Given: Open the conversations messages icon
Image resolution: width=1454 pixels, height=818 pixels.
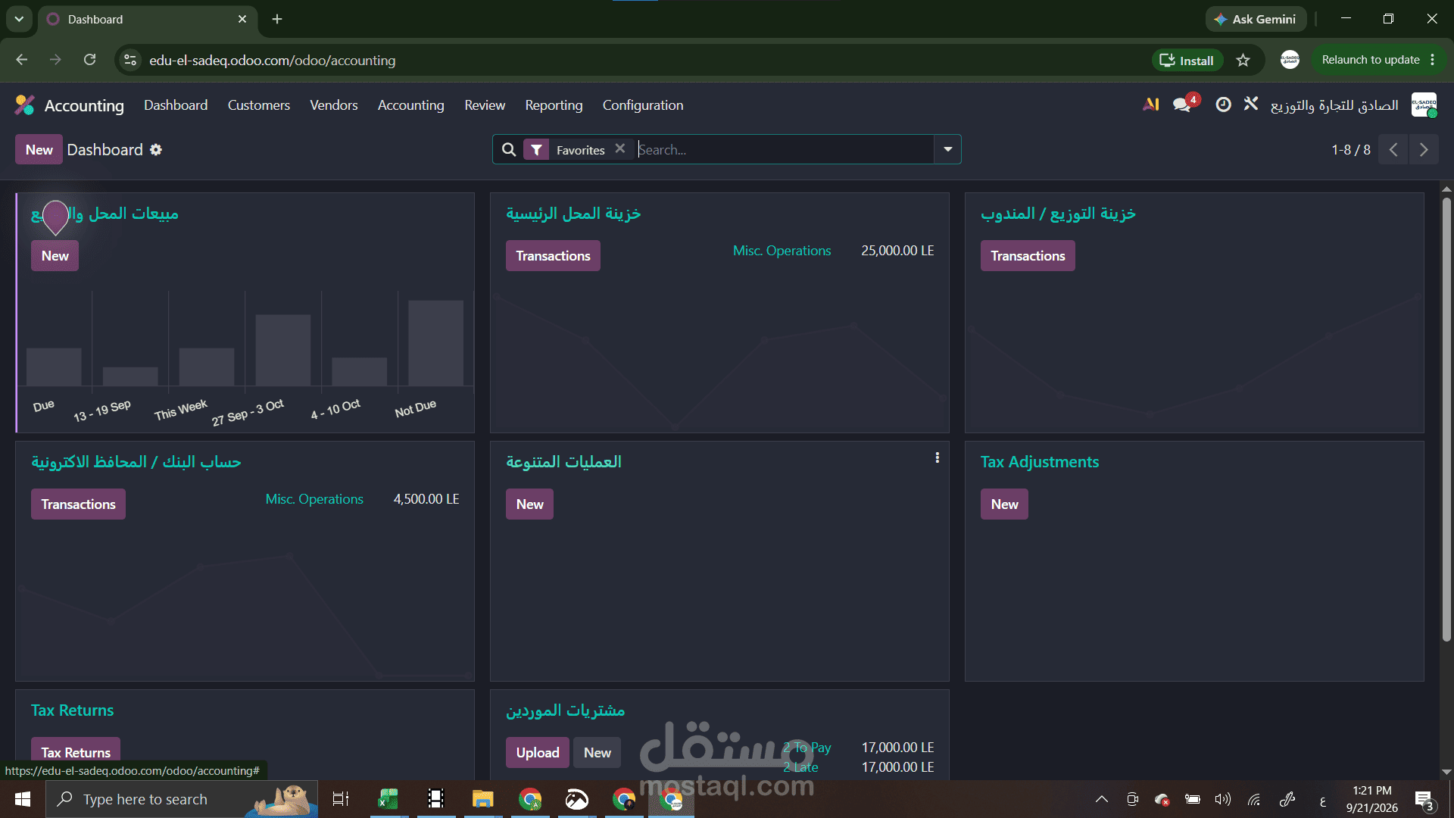Looking at the screenshot, I should (x=1183, y=105).
